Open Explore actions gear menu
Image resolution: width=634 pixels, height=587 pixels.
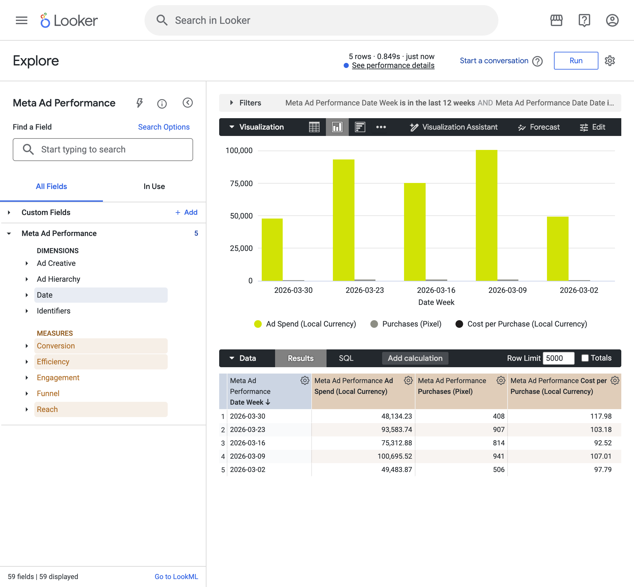[610, 61]
